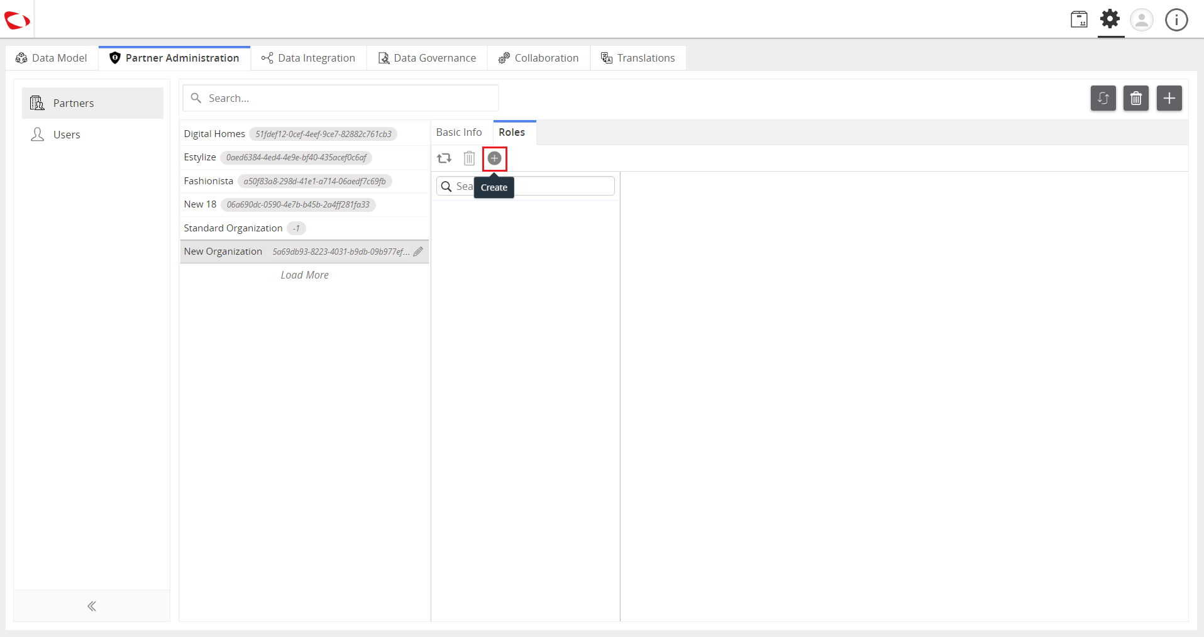Click the roles search magnifier icon
Image resolution: width=1204 pixels, height=637 pixels.
click(446, 186)
